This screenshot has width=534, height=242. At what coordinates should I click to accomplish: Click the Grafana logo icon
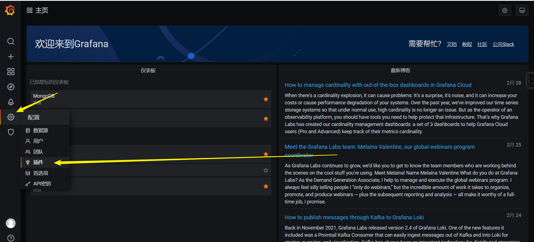10,10
